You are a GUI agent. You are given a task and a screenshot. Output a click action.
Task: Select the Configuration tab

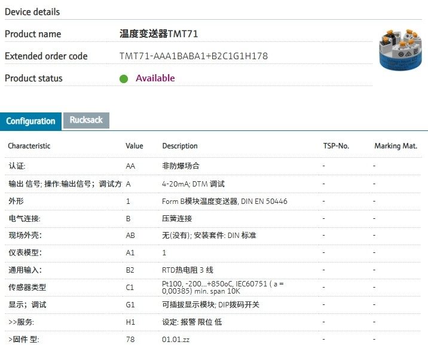click(x=30, y=121)
